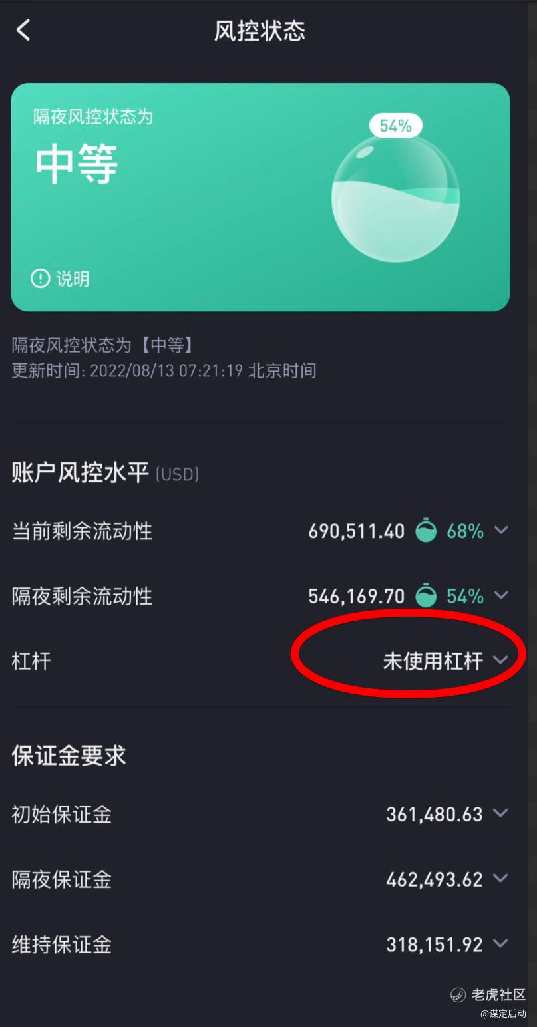Tap the 风控状态 page title
The width and height of the screenshot is (537, 1027).
[260, 31]
